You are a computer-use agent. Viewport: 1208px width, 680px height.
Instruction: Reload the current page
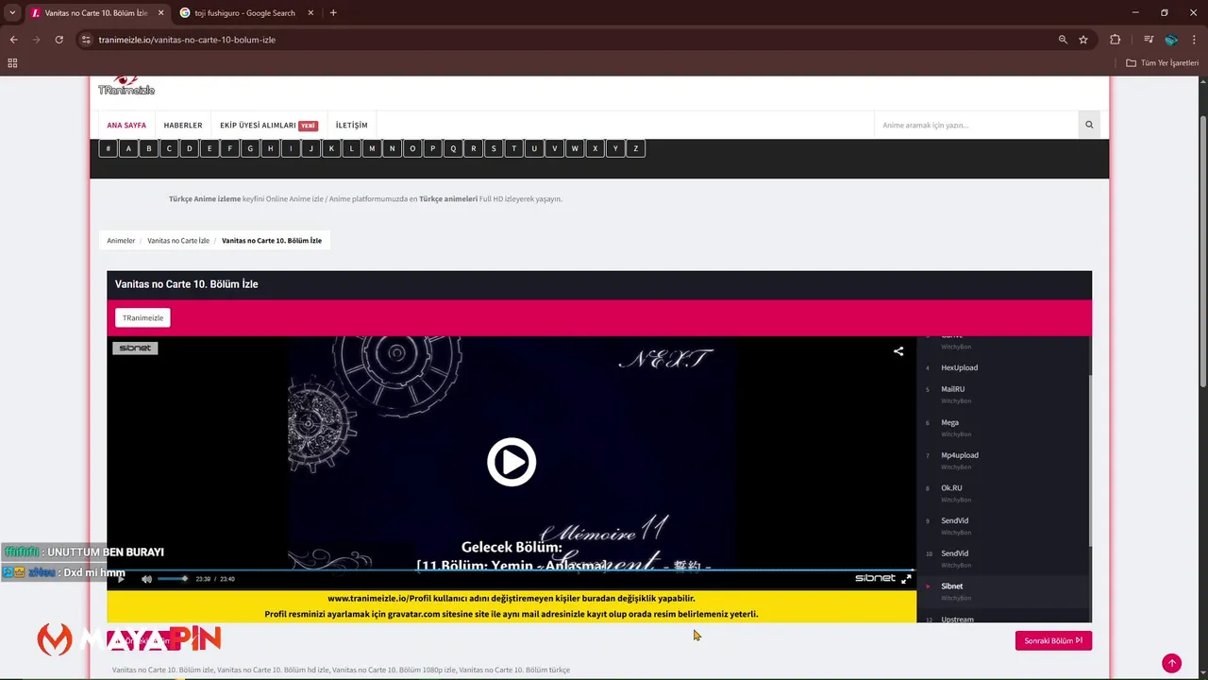(59, 40)
